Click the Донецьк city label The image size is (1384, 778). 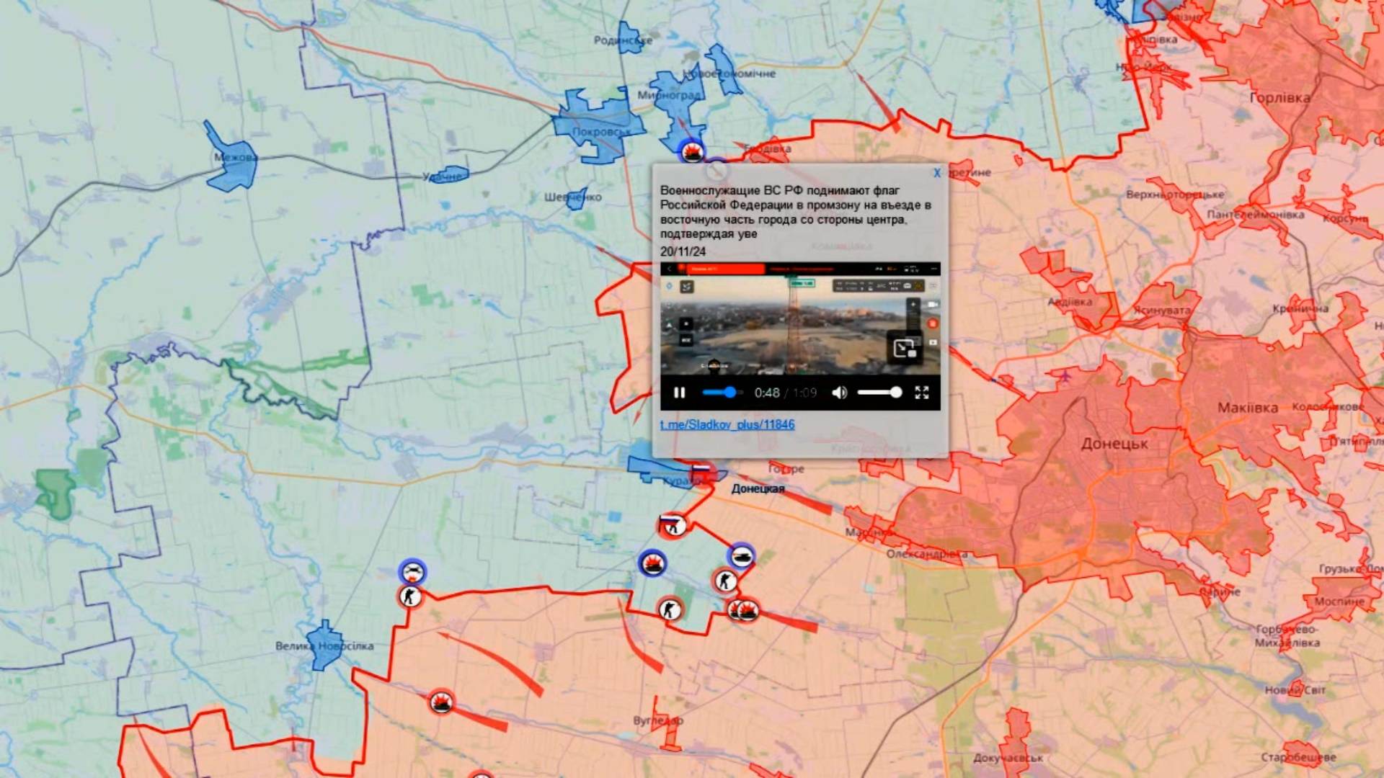(1114, 444)
